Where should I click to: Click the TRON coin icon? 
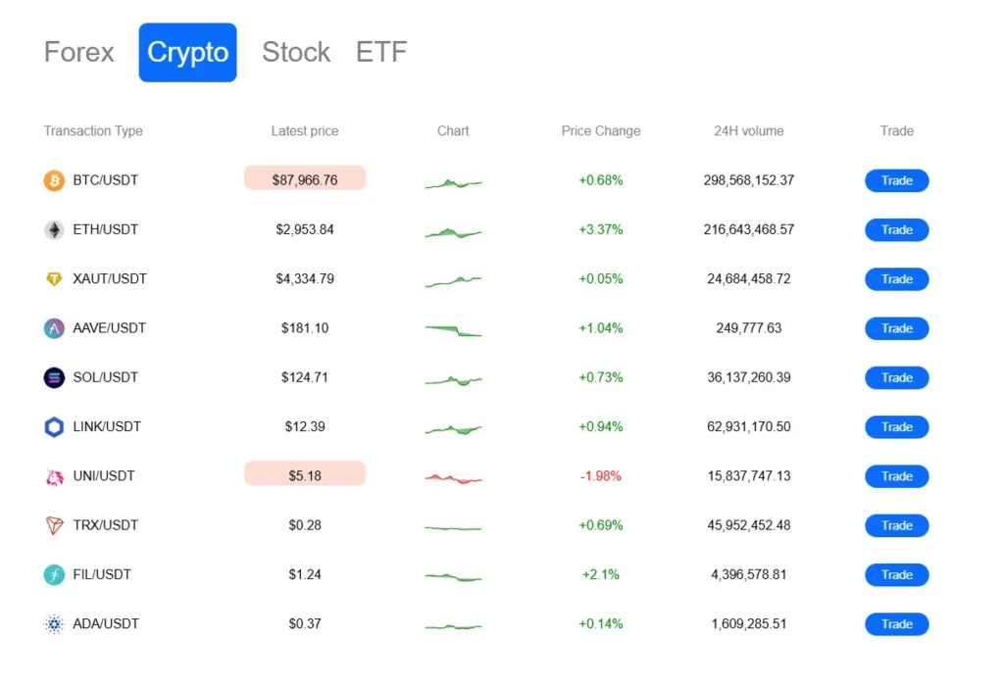54,525
